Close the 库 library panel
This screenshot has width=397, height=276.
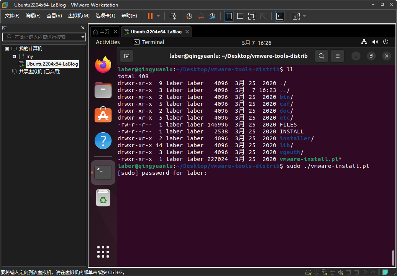coord(82,28)
